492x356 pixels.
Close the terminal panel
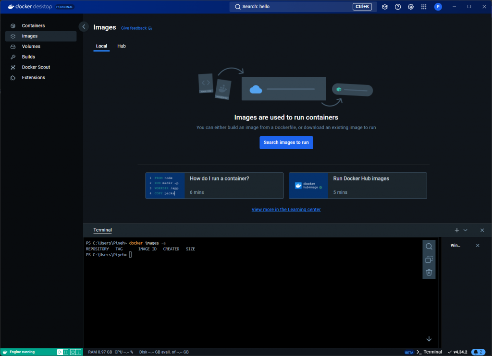tap(482, 230)
